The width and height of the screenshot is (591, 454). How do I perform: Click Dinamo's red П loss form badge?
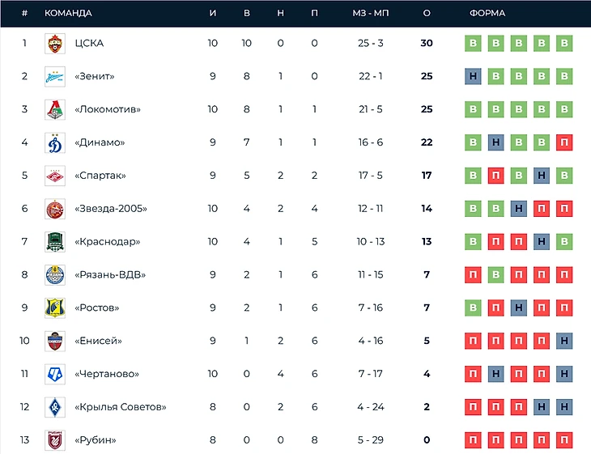[564, 142]
